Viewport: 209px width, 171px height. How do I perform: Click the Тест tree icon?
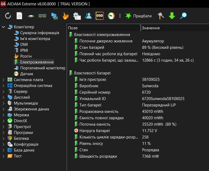[10, 156]
